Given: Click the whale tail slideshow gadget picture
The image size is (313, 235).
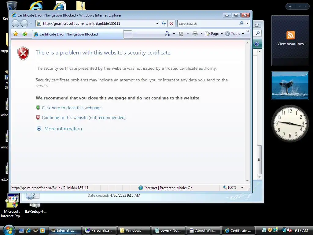Looking at the screenshot, I should click(x=290, y=86).
